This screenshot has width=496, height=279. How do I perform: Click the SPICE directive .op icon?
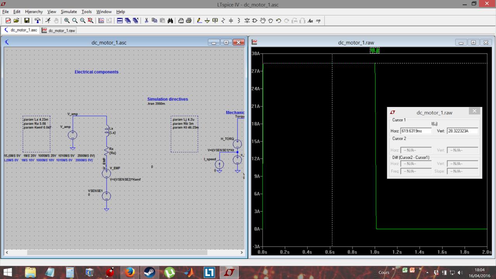point(318,21)
